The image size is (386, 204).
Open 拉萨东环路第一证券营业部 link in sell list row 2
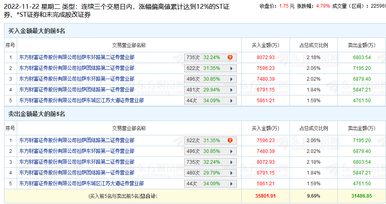coord(77,151)
